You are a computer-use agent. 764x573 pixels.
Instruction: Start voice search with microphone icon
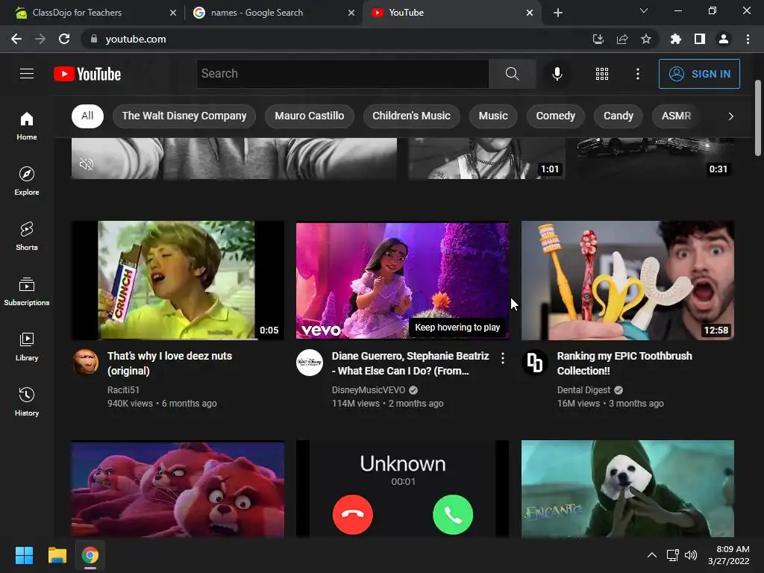[557, 74]
